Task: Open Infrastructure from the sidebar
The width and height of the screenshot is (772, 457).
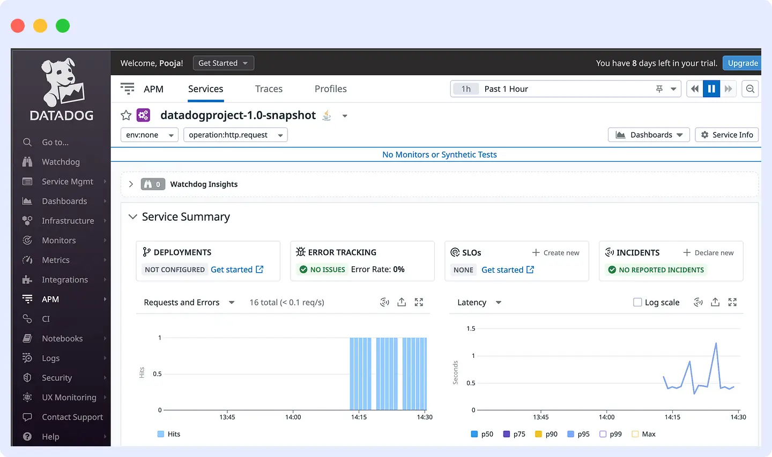Action: pyautogui.click(x=68, y=220)
